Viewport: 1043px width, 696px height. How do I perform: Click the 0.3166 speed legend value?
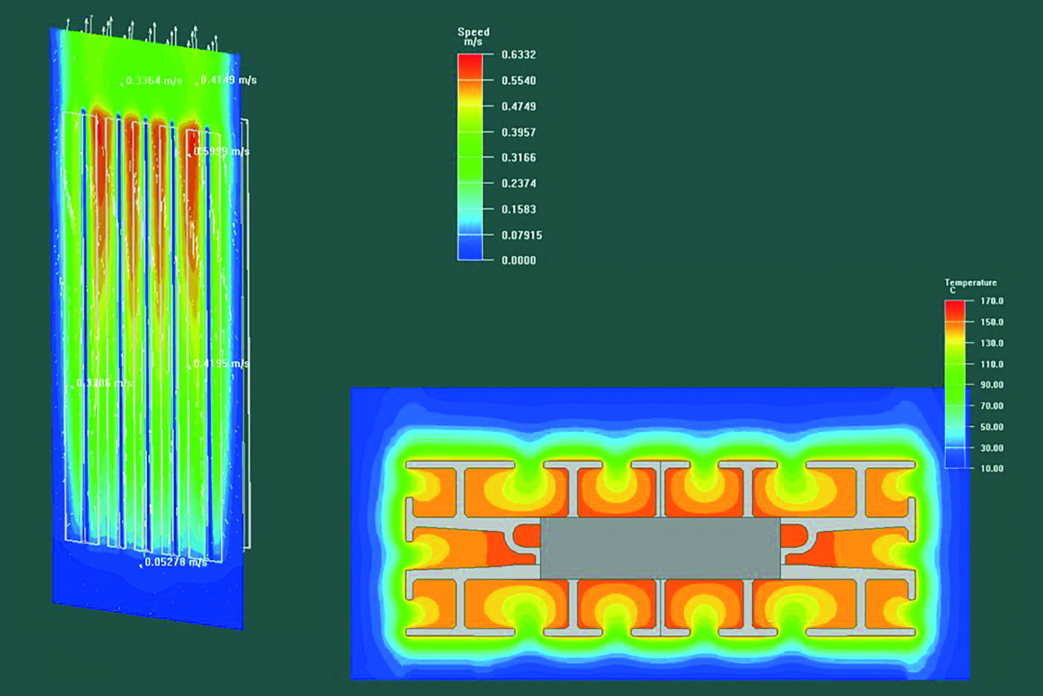pyautogui.click(x=518, y=158)
